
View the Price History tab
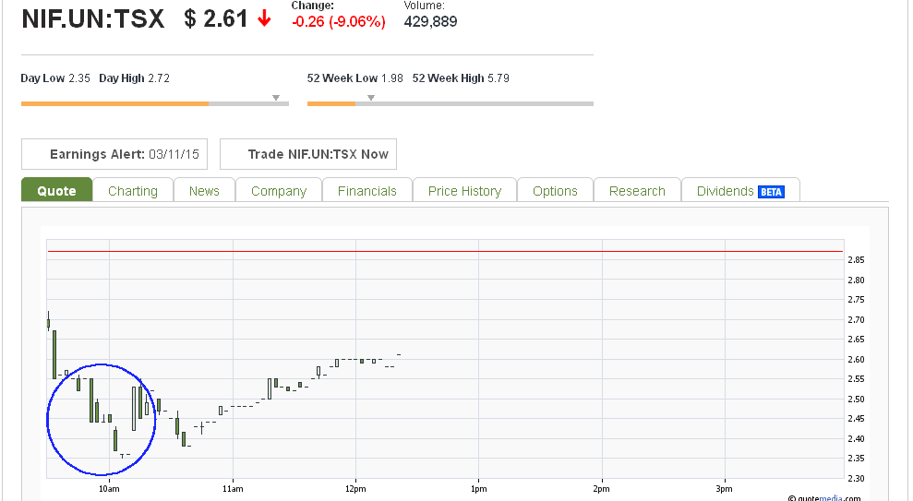point(464,190)
